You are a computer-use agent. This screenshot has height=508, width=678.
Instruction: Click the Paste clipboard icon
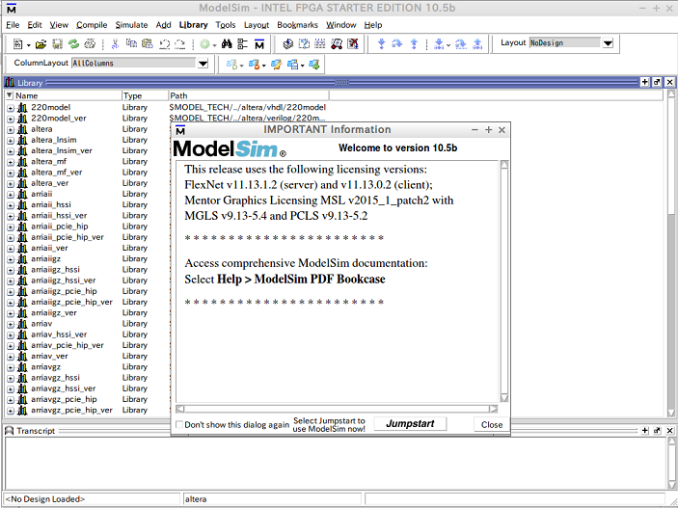(x=148, y=43)
